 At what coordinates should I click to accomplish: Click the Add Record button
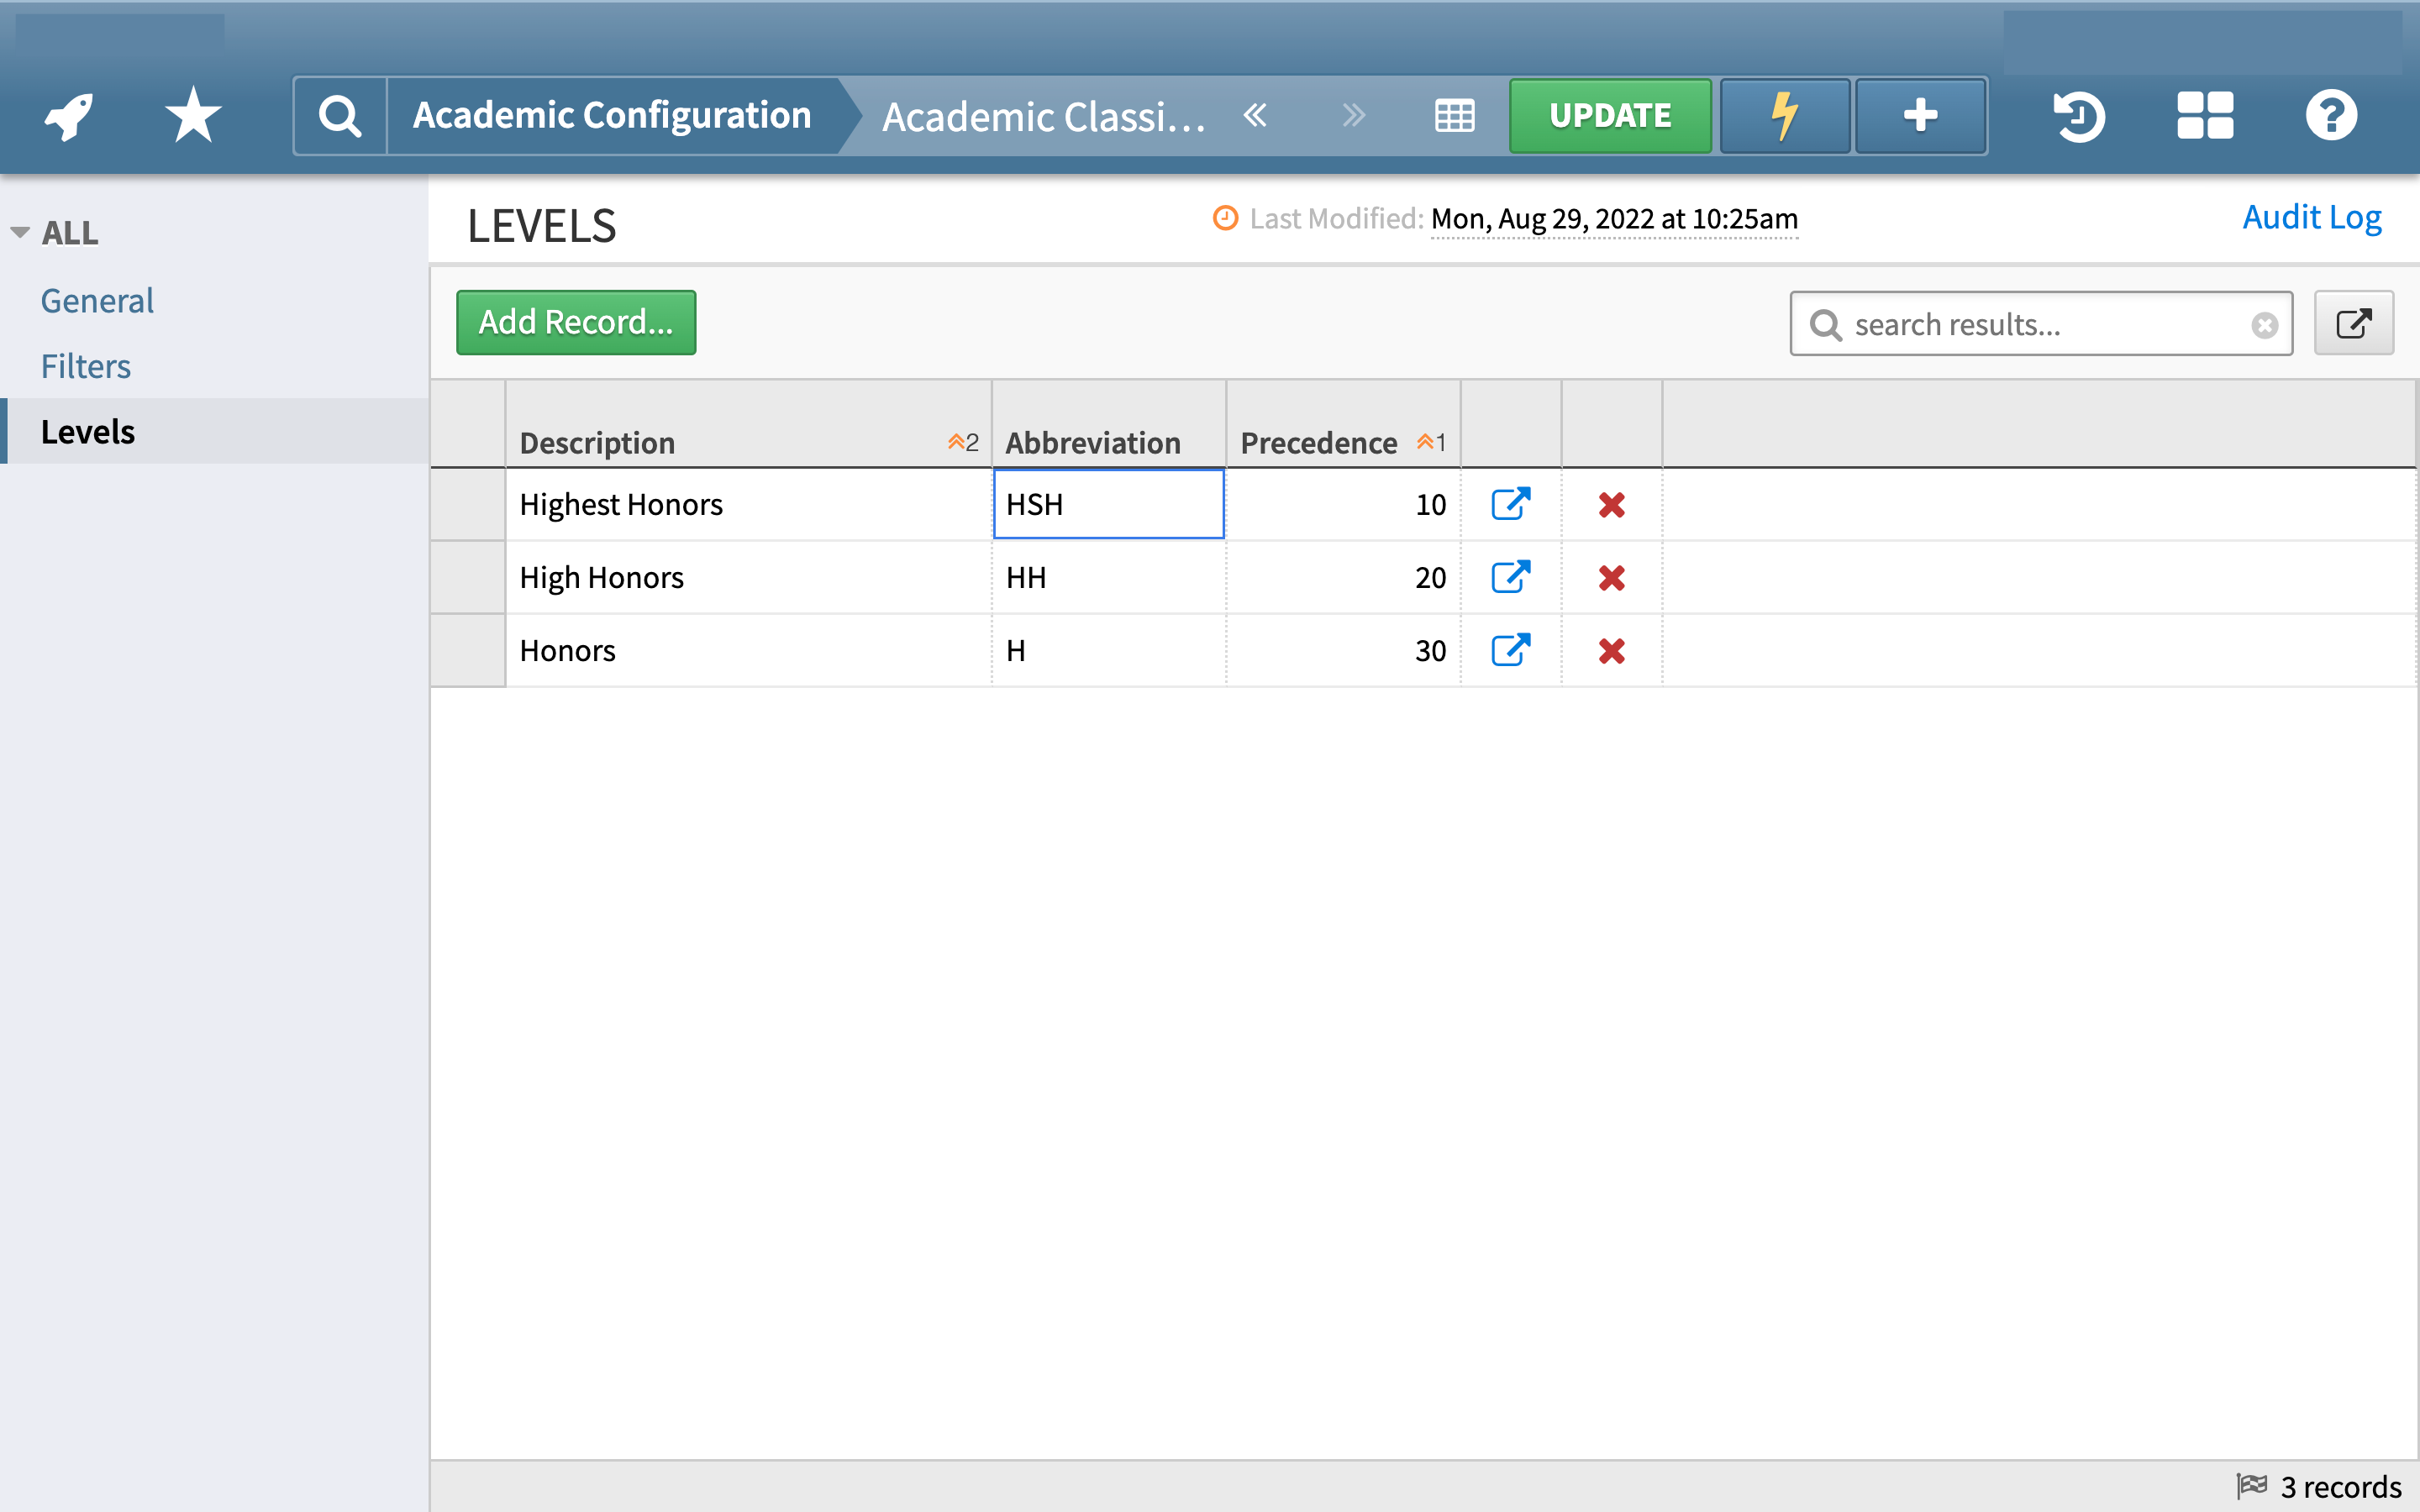click(x=576, y=322)
